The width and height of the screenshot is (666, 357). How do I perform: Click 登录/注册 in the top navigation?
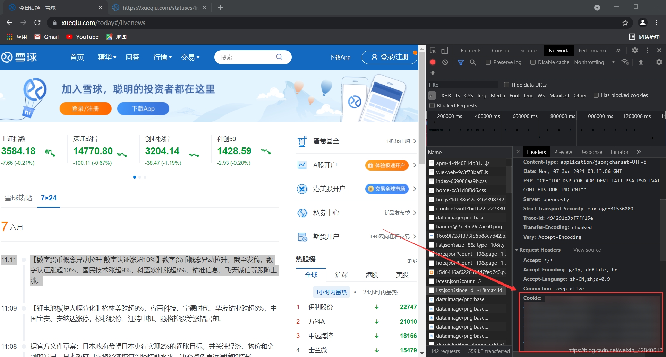pos(389,57)
